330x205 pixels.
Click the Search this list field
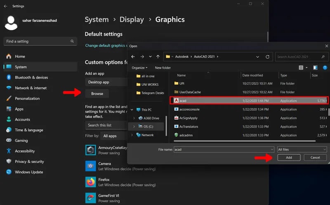(106, 125)
